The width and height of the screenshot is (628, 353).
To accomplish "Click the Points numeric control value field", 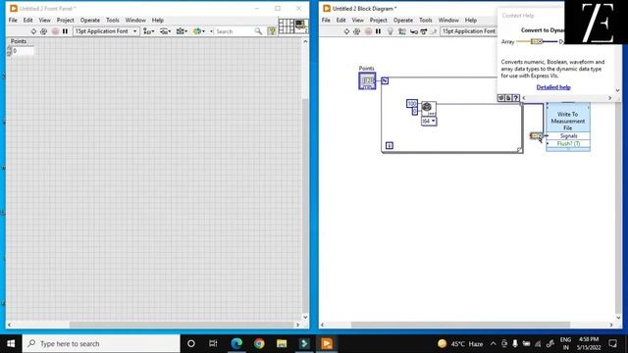I will point(23,51).
